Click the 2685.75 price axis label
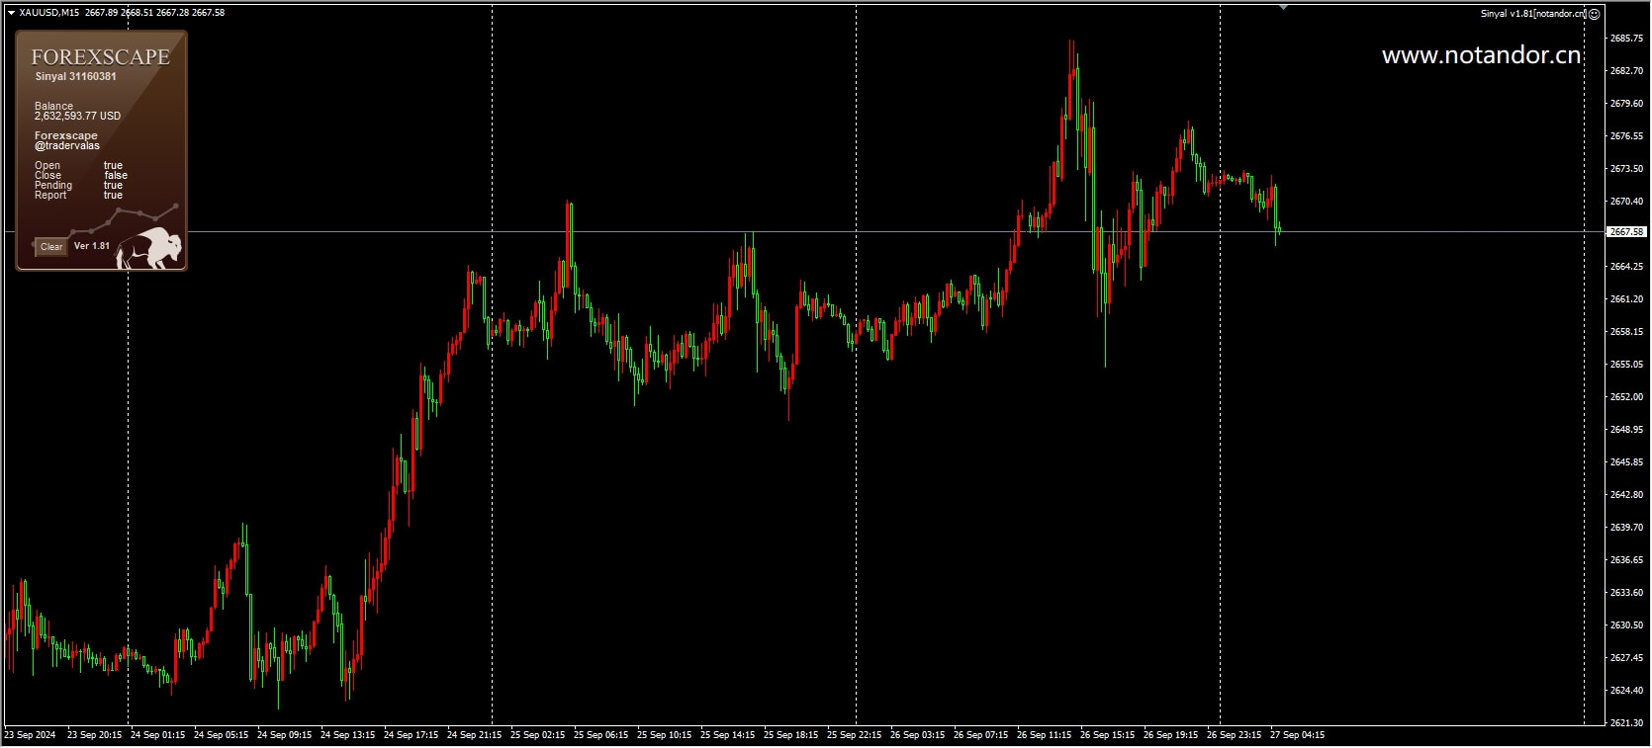Screen dimensions: 1652x748 pos(1627,39)
